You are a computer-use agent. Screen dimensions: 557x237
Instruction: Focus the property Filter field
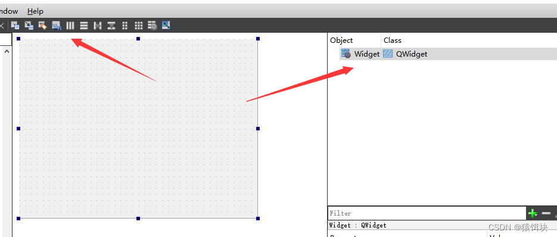tap(427, 213)
